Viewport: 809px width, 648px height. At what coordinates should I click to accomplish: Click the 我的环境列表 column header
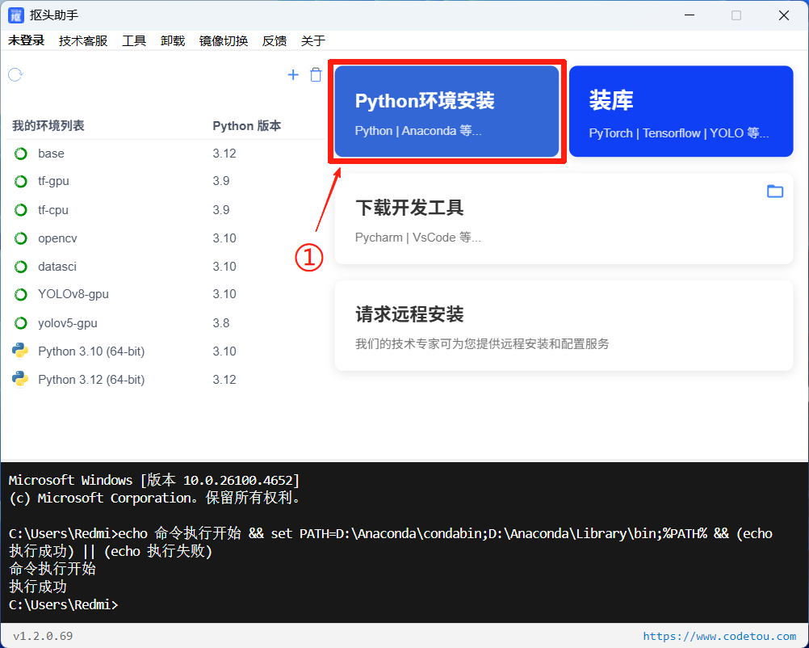[x=48, y=125]
